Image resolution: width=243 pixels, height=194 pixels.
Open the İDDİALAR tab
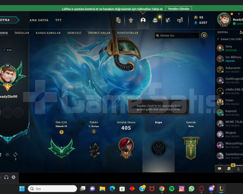[x=22, y=33]
